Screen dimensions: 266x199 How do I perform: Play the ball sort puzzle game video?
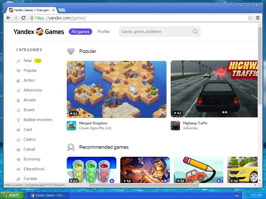112,181
